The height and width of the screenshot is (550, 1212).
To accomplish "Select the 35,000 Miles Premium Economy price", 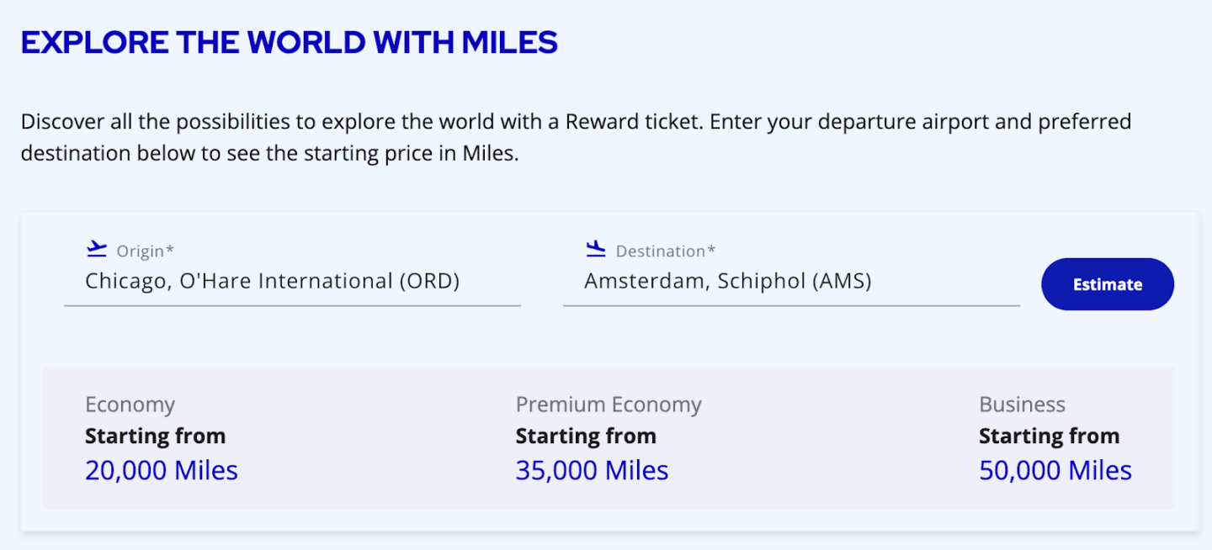I will point(592,470).
